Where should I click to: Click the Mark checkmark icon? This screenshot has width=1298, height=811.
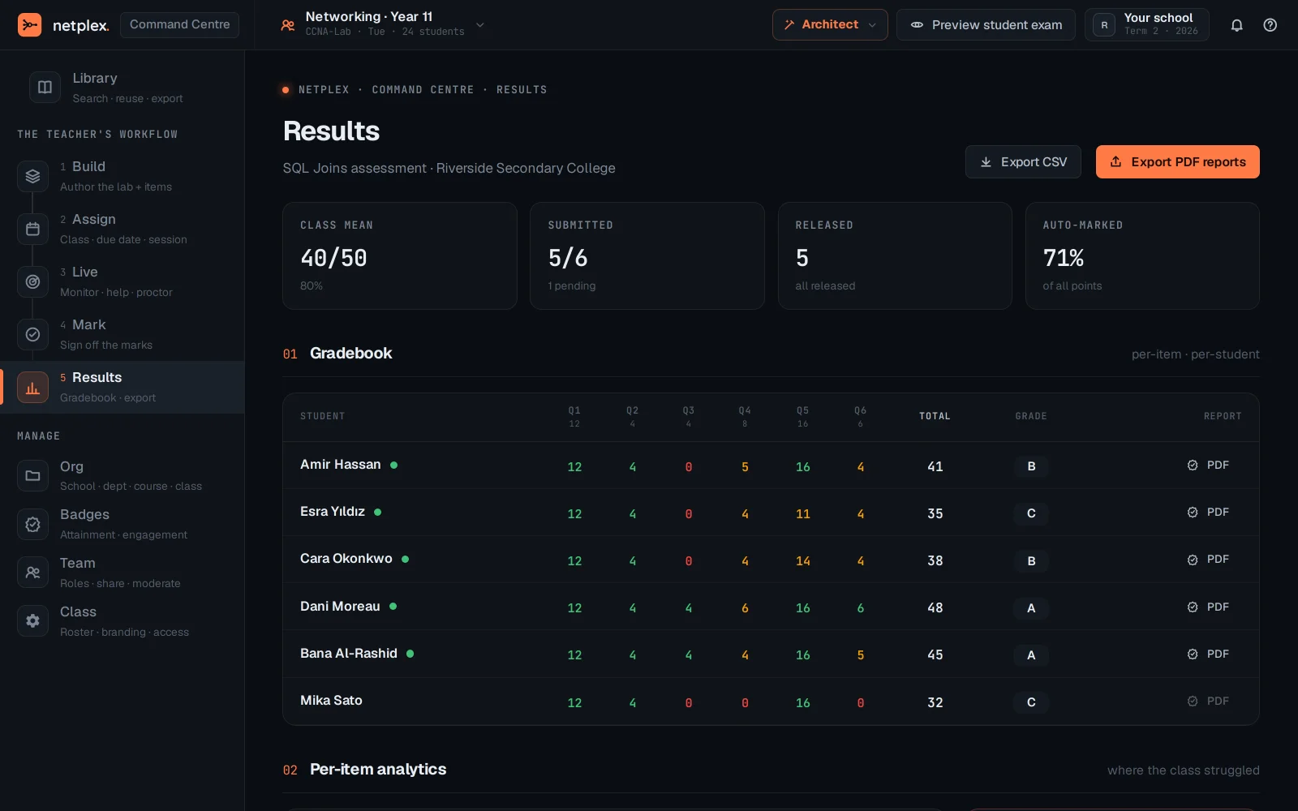click(32, 334)
